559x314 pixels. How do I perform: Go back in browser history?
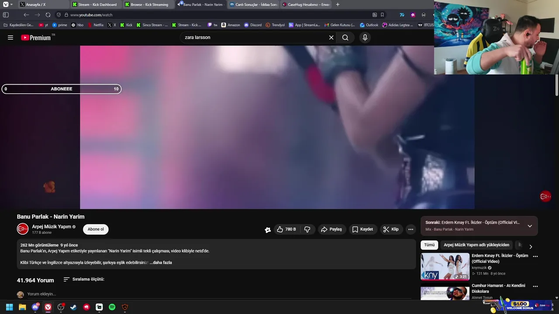click(26, 15)
